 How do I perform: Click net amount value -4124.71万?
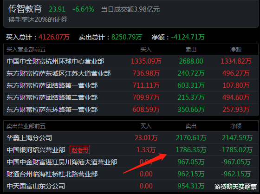(188, 37)
